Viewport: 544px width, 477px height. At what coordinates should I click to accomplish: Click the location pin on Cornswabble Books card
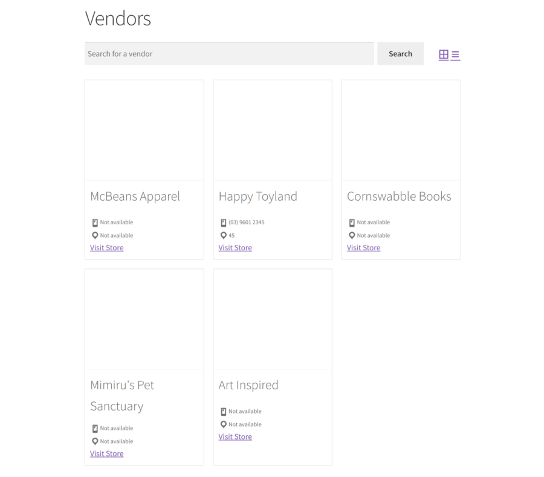point(352,235)
